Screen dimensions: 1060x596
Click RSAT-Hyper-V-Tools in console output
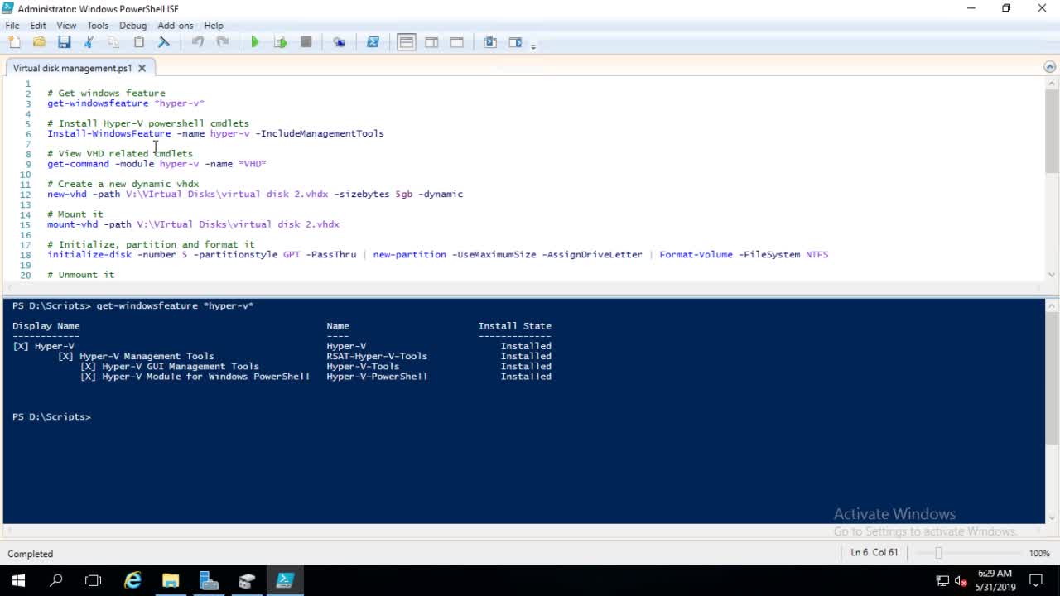point(377,356)
